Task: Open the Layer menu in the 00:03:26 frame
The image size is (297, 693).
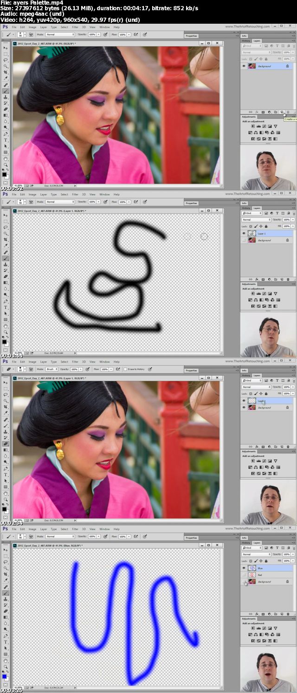Action: 43,529
